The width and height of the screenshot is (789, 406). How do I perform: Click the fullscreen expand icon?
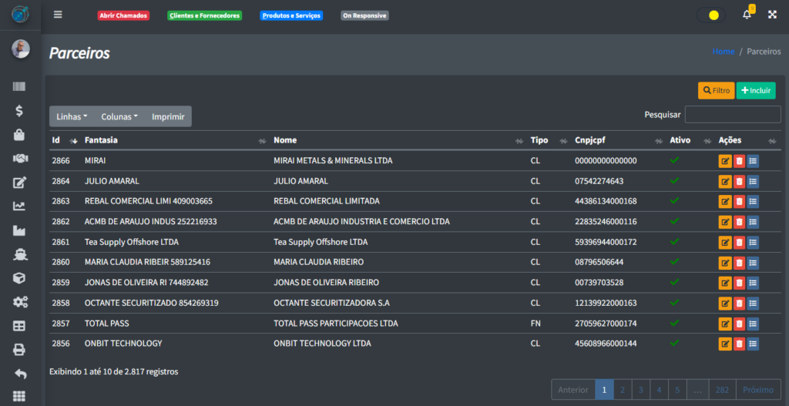point(772,15)
